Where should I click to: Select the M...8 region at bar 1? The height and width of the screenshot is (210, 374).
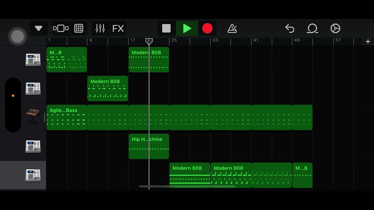tap(57, 60)
